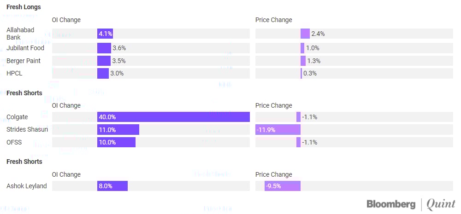461x214 pixels.
Task: Select Strides Shasun's 11.0% OI bar
Action: pyautogui.click(x=118, y=130)
